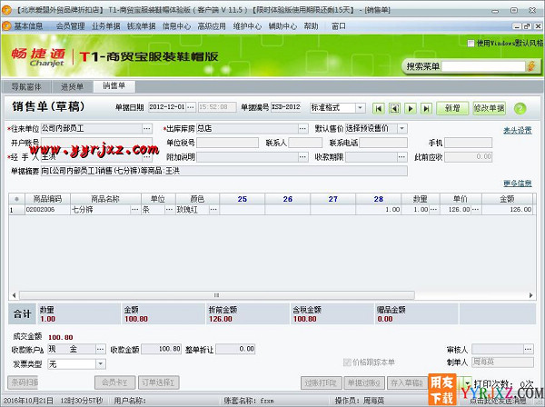Click the 存入草稿 button
This screenshot has height=407, width=545.
tap(407, 383)
